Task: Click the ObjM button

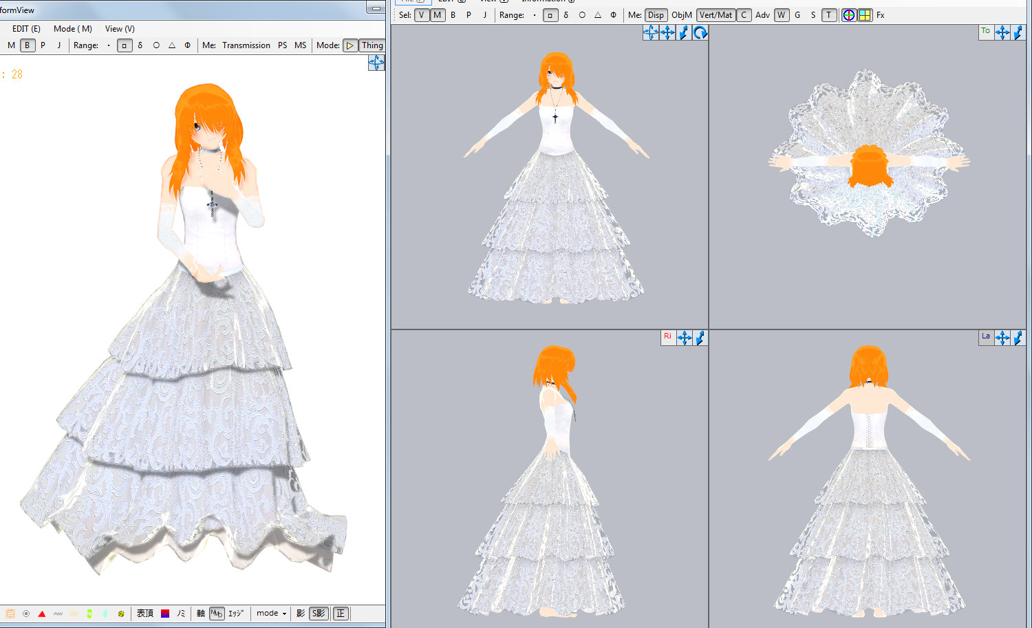Action: pyautogui.click(x=682, y=15)
